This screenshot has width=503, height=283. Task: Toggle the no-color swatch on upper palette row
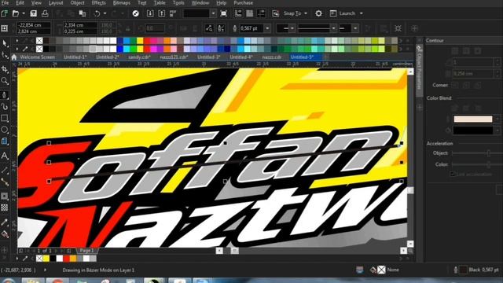(x=39, y=40)
